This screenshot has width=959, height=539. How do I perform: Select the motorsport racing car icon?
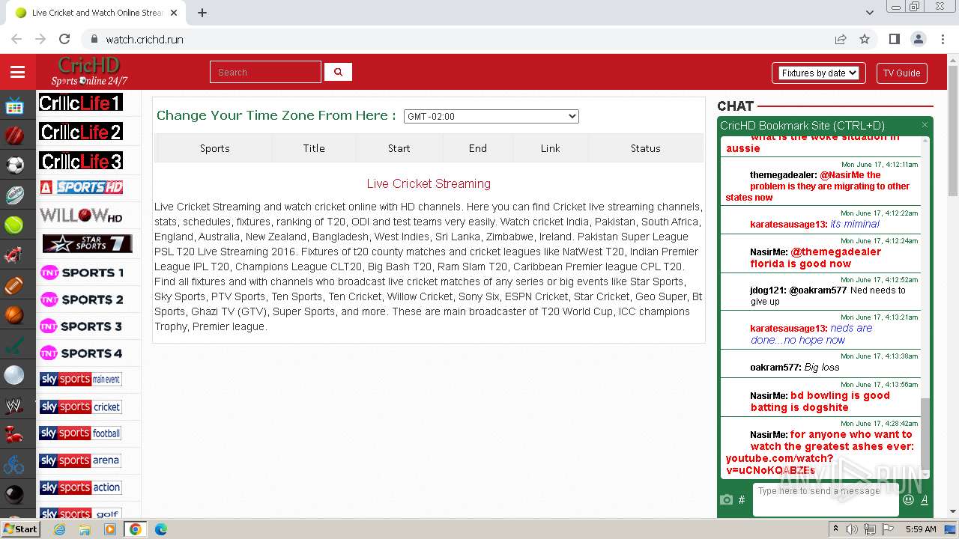[14, 255]
